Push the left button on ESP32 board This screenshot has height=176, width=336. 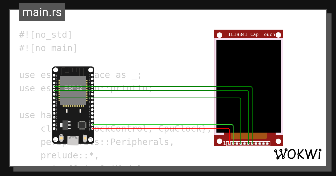61,138
